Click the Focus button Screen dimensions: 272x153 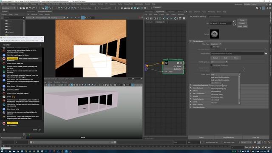pos(242,20)
